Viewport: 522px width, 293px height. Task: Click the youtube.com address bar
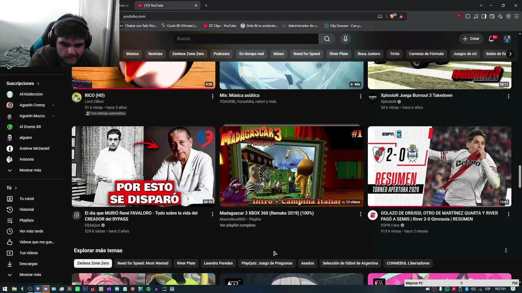click(249, 16)
